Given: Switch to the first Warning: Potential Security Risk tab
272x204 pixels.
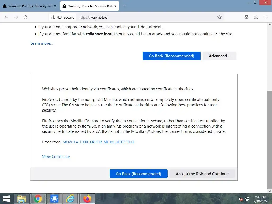Looking at the screenshot, I should click(30, 6).
